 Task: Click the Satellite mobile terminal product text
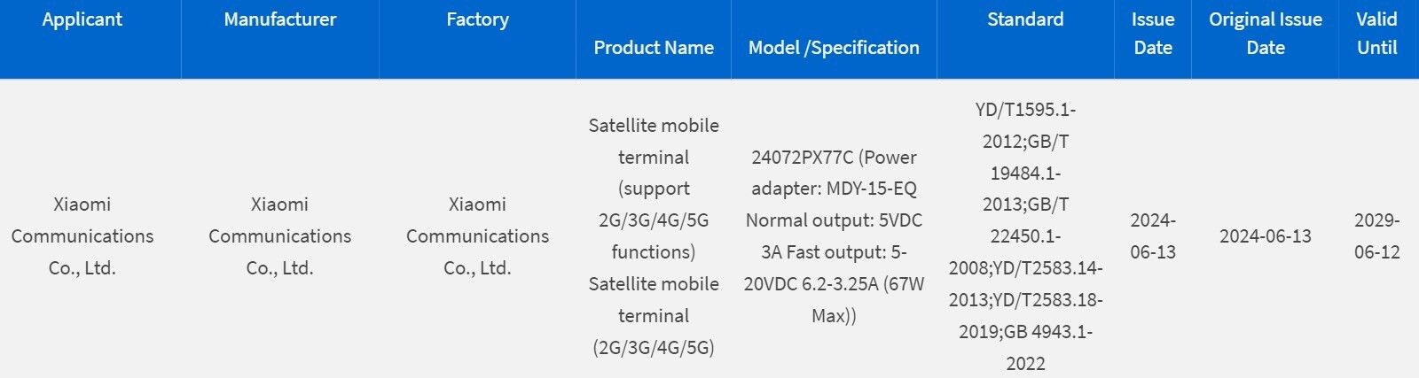(654, 235)
